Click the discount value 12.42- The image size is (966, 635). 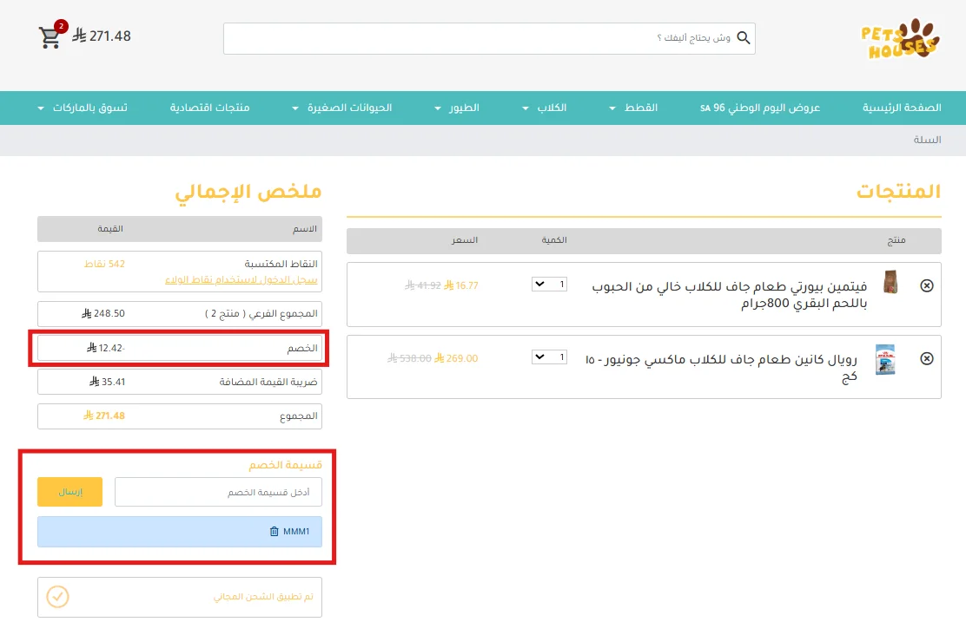[x=105, y=348]
